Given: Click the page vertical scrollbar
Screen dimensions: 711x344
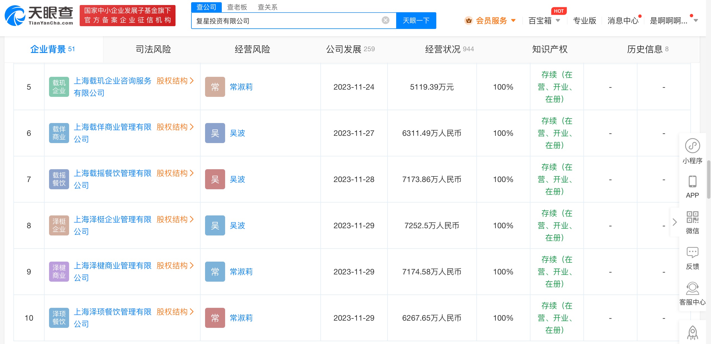Looking at the screenshot, I should pos(708,180).
